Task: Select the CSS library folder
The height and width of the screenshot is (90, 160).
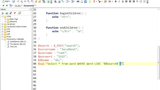Action: 8,29
